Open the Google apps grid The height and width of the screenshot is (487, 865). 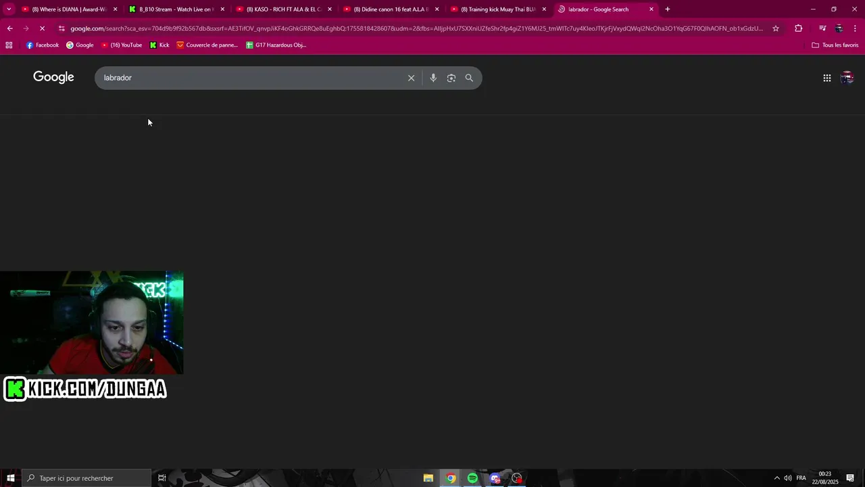826,78
